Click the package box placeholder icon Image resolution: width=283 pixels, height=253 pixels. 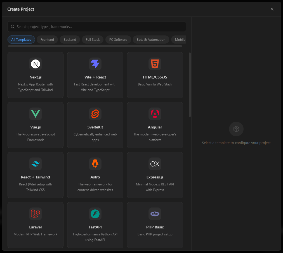[236, 129]
